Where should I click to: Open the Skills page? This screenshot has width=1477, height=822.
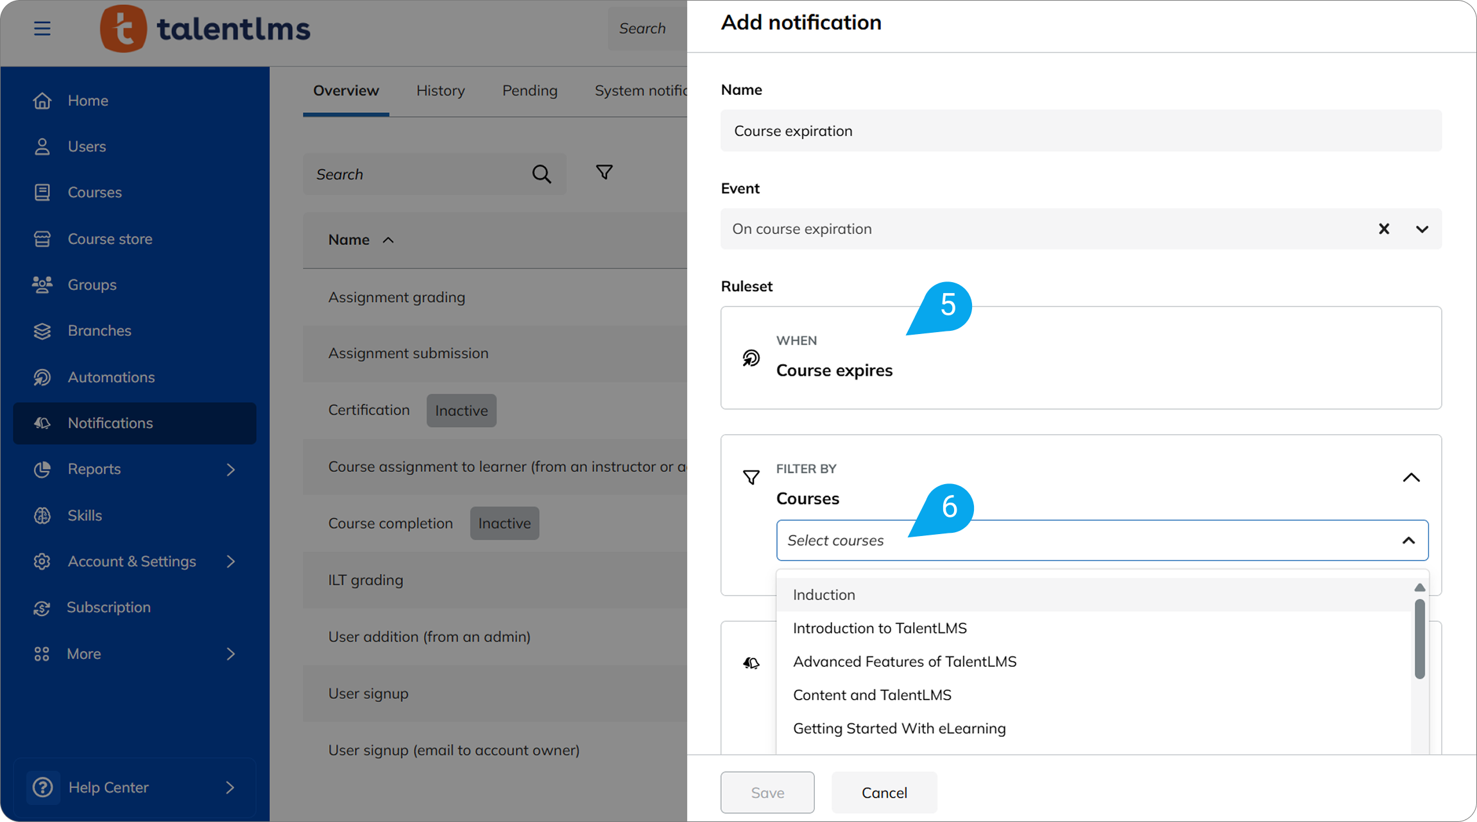(85, 516)
